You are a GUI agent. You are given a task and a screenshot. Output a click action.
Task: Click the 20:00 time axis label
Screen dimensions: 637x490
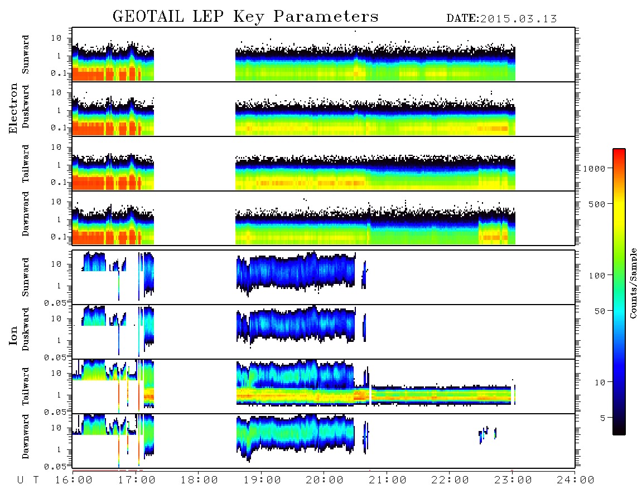coord(325,480)
